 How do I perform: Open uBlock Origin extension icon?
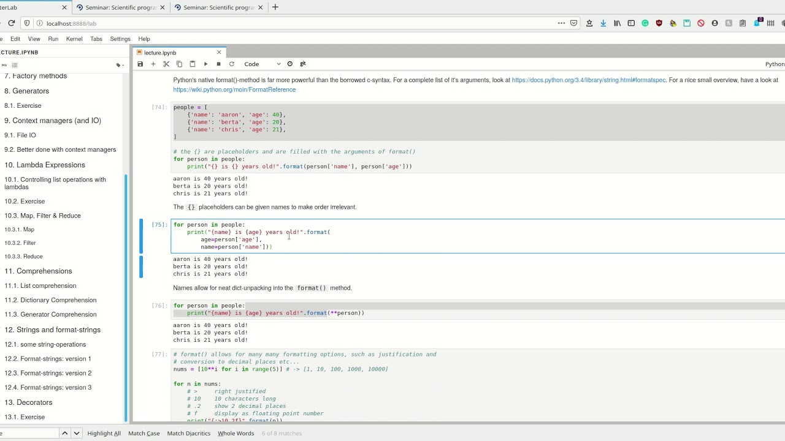click(x=659, y=23)
